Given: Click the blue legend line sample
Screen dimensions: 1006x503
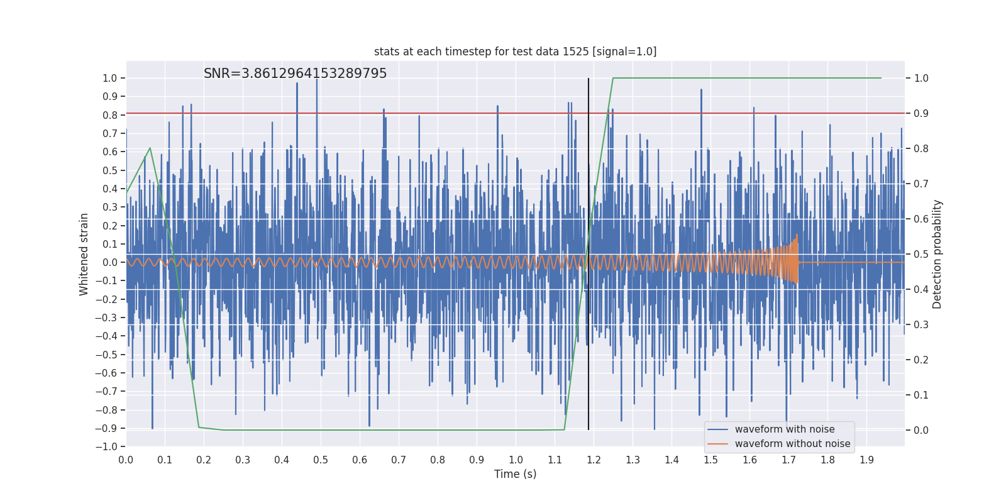Looking at the screenshot, I should point(717,429).
